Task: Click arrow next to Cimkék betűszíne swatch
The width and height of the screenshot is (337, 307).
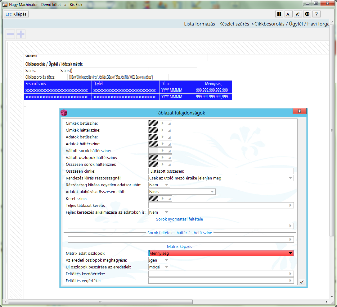Action: [163, 123]
